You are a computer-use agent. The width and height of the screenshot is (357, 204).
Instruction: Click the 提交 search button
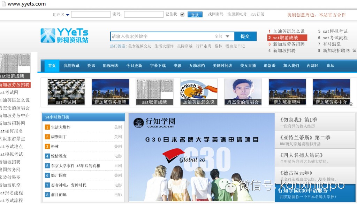245,36
